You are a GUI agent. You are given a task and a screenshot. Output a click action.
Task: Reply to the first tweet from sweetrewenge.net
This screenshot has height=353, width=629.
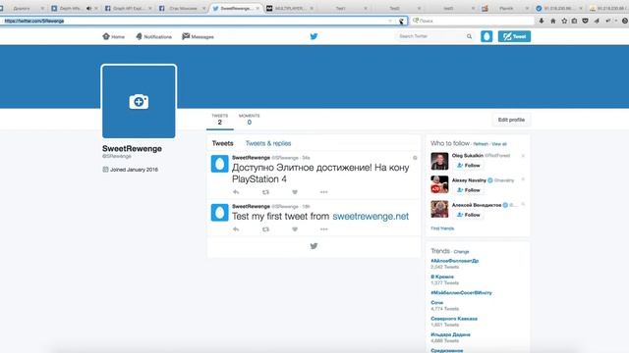(236, 229)
